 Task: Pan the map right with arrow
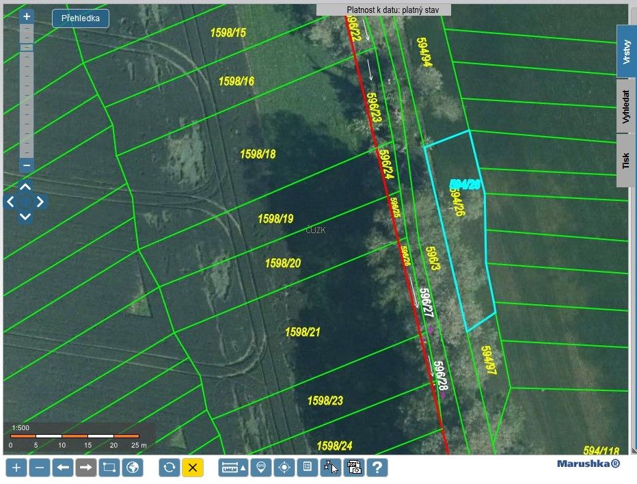[x=41, y=202]
